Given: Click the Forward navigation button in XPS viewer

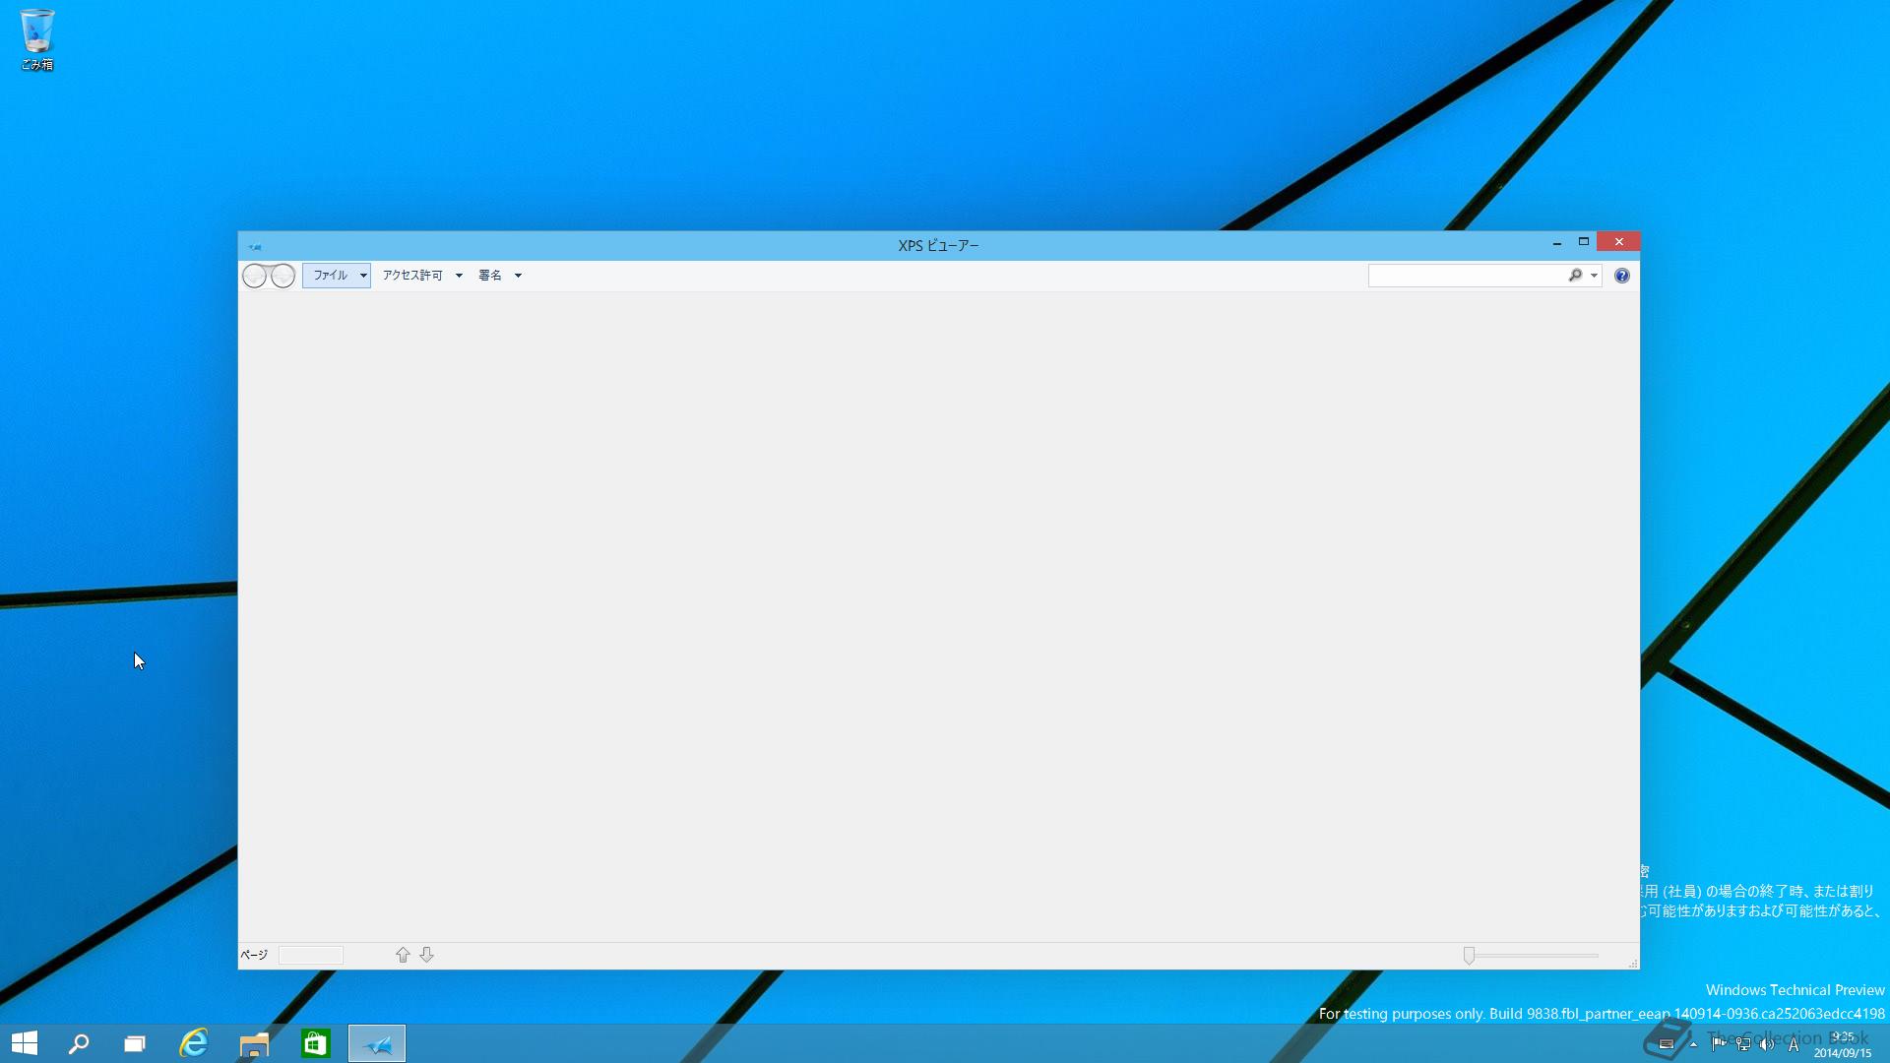Looking at the screenshot, I should click(283, 277).
